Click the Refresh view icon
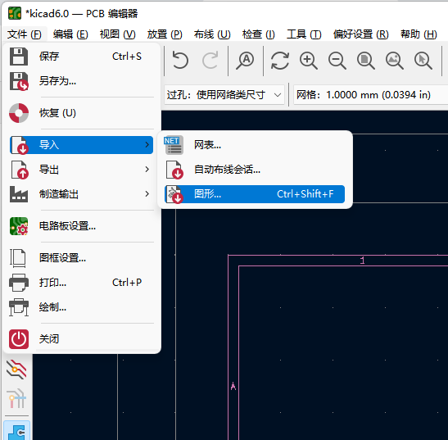This screenshot has width=448, height=440. point(280,61)
